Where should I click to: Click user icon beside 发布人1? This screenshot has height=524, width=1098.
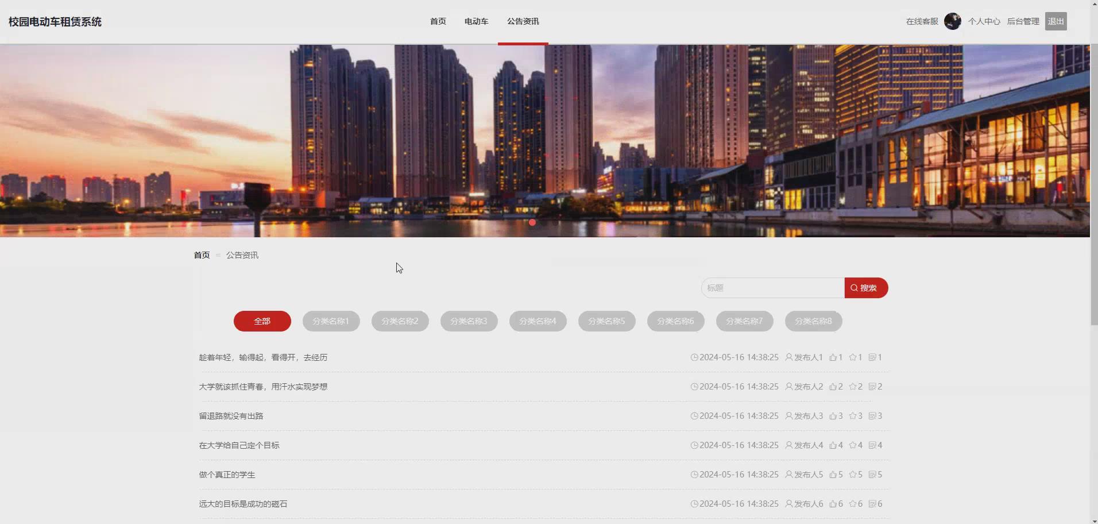pyautogui.click(x=789, y=357)
